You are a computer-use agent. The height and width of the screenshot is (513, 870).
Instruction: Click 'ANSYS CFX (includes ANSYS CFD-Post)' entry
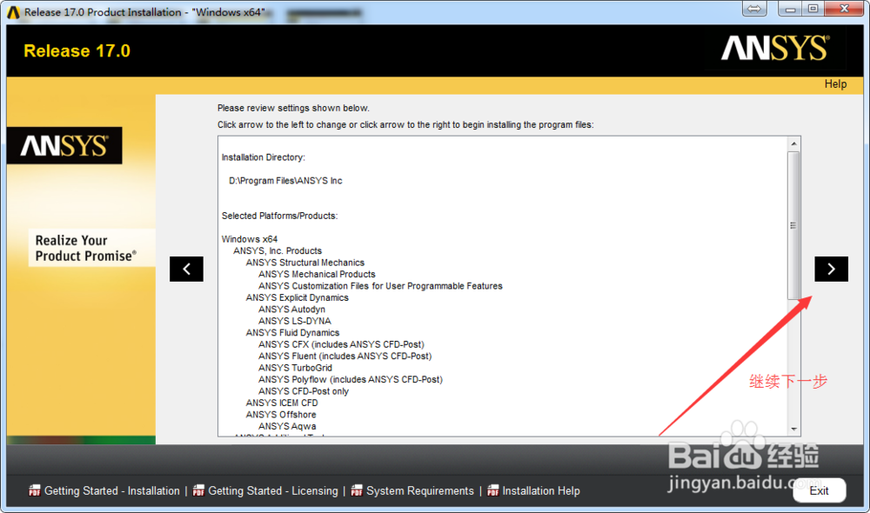[x=341, y=344]
